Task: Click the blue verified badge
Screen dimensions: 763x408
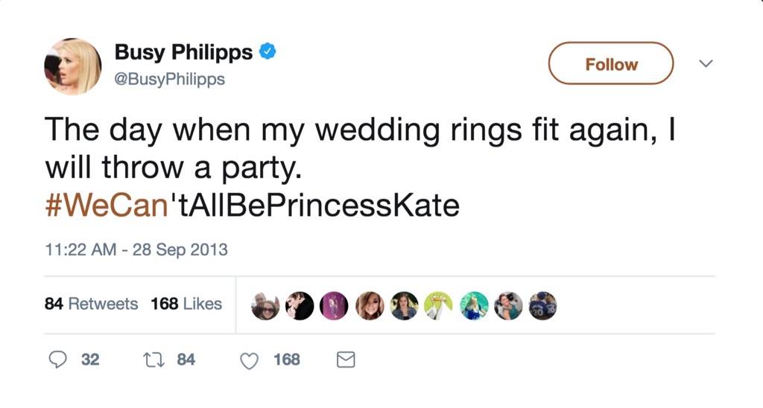Action: [268, 52]
